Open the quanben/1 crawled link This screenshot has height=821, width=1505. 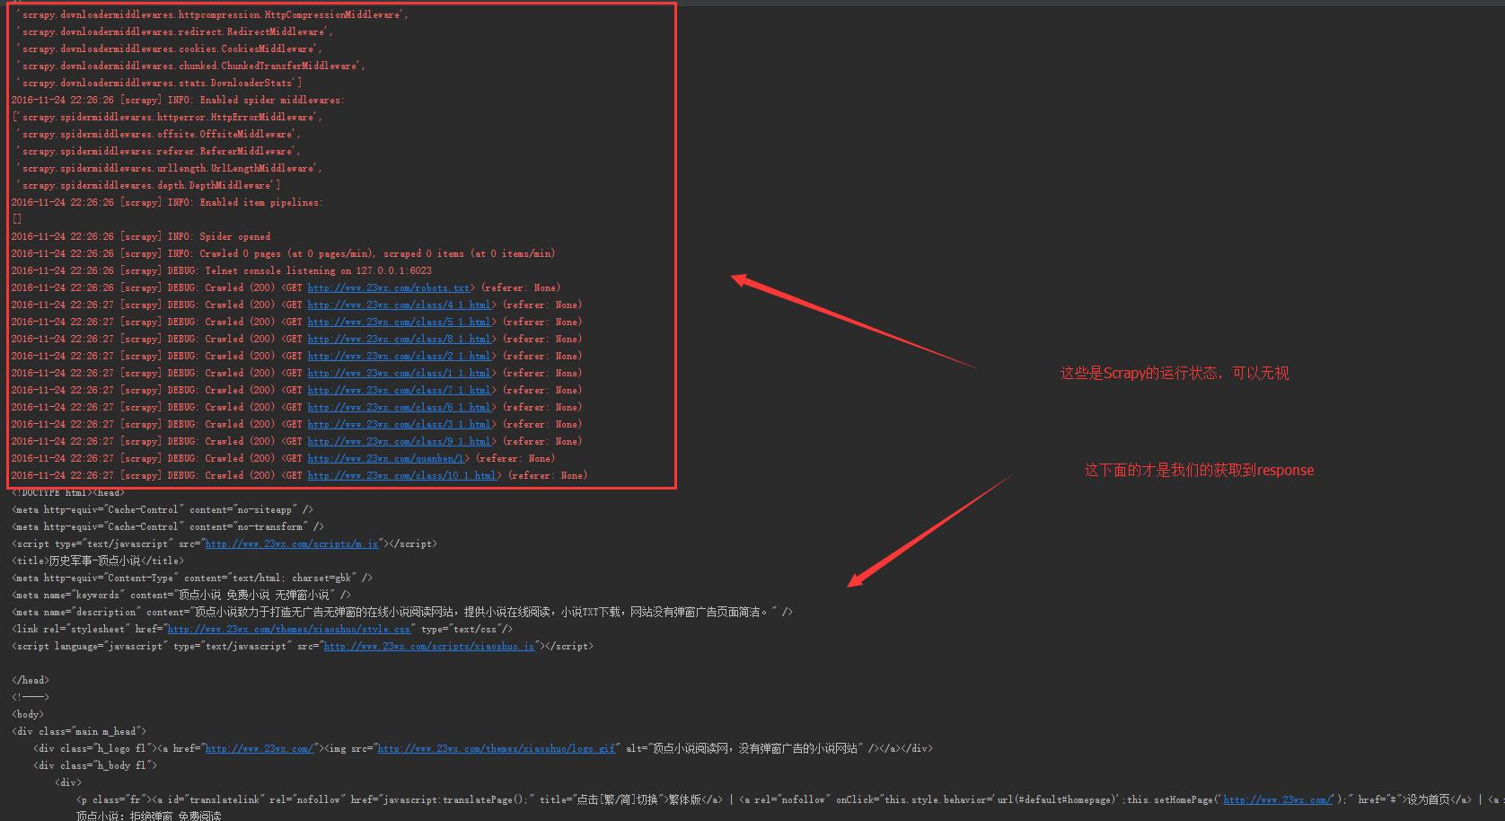[x=386, y=458]
